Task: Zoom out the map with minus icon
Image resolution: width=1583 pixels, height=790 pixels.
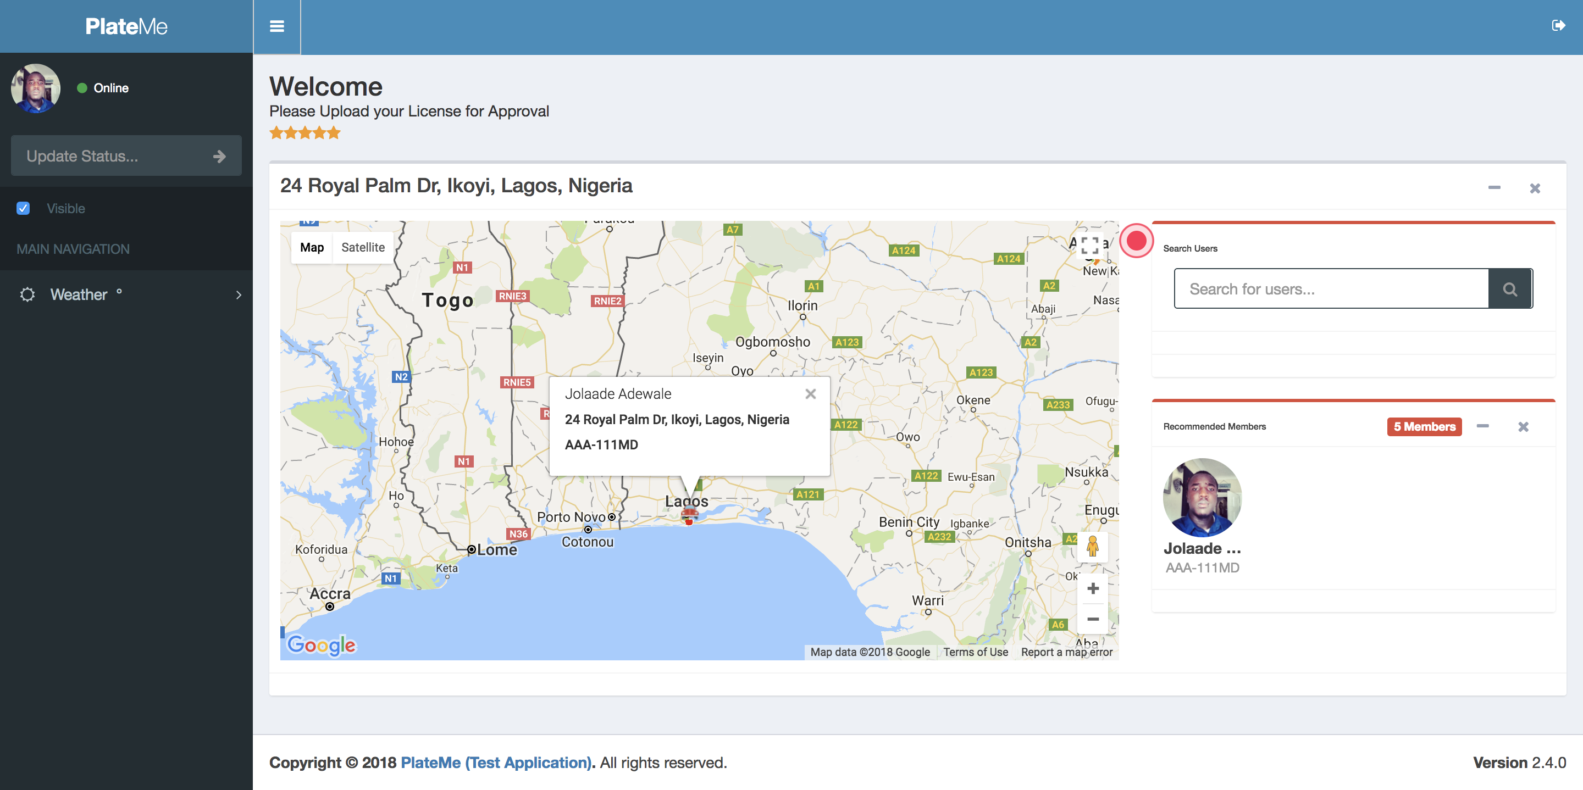Action: click(x=1093, y=619)
